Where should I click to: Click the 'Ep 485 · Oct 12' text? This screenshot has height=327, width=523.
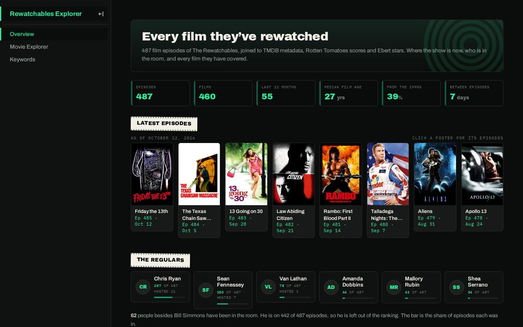[x=146, y=221]
